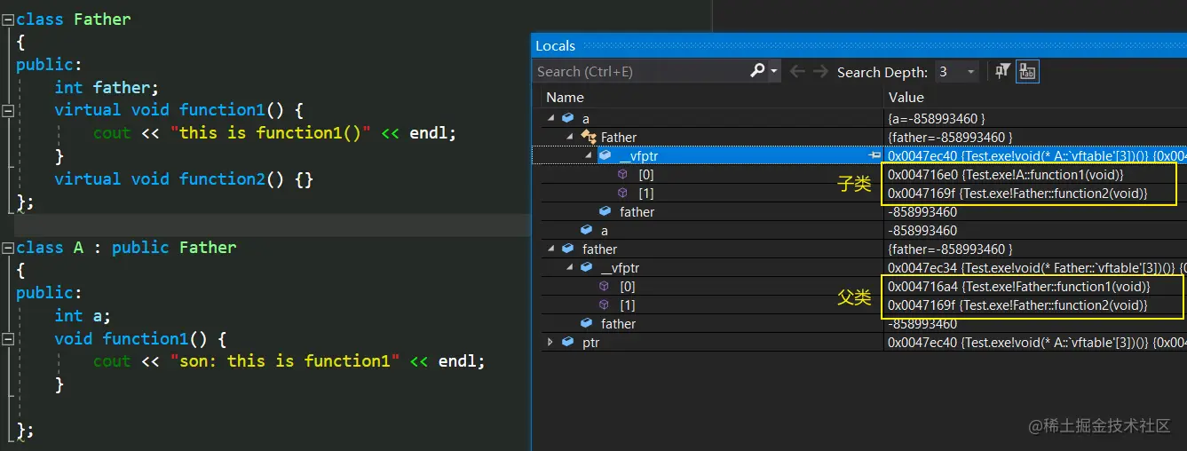The width and height of the screenshot is (1187, 451).
Task: Click the pin/filter icon in the Locals toolbar
Action: [x=1002, y=72]
